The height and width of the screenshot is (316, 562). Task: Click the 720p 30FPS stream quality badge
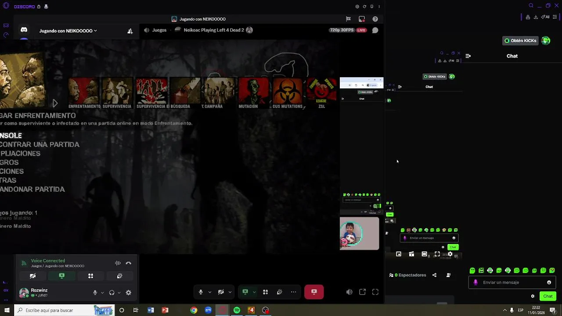[342, 30]
